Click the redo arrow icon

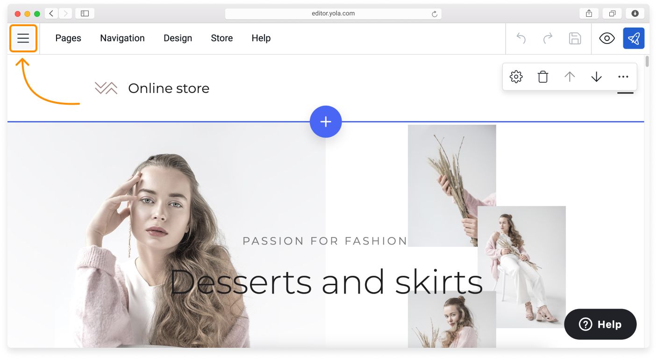point(548,38)
